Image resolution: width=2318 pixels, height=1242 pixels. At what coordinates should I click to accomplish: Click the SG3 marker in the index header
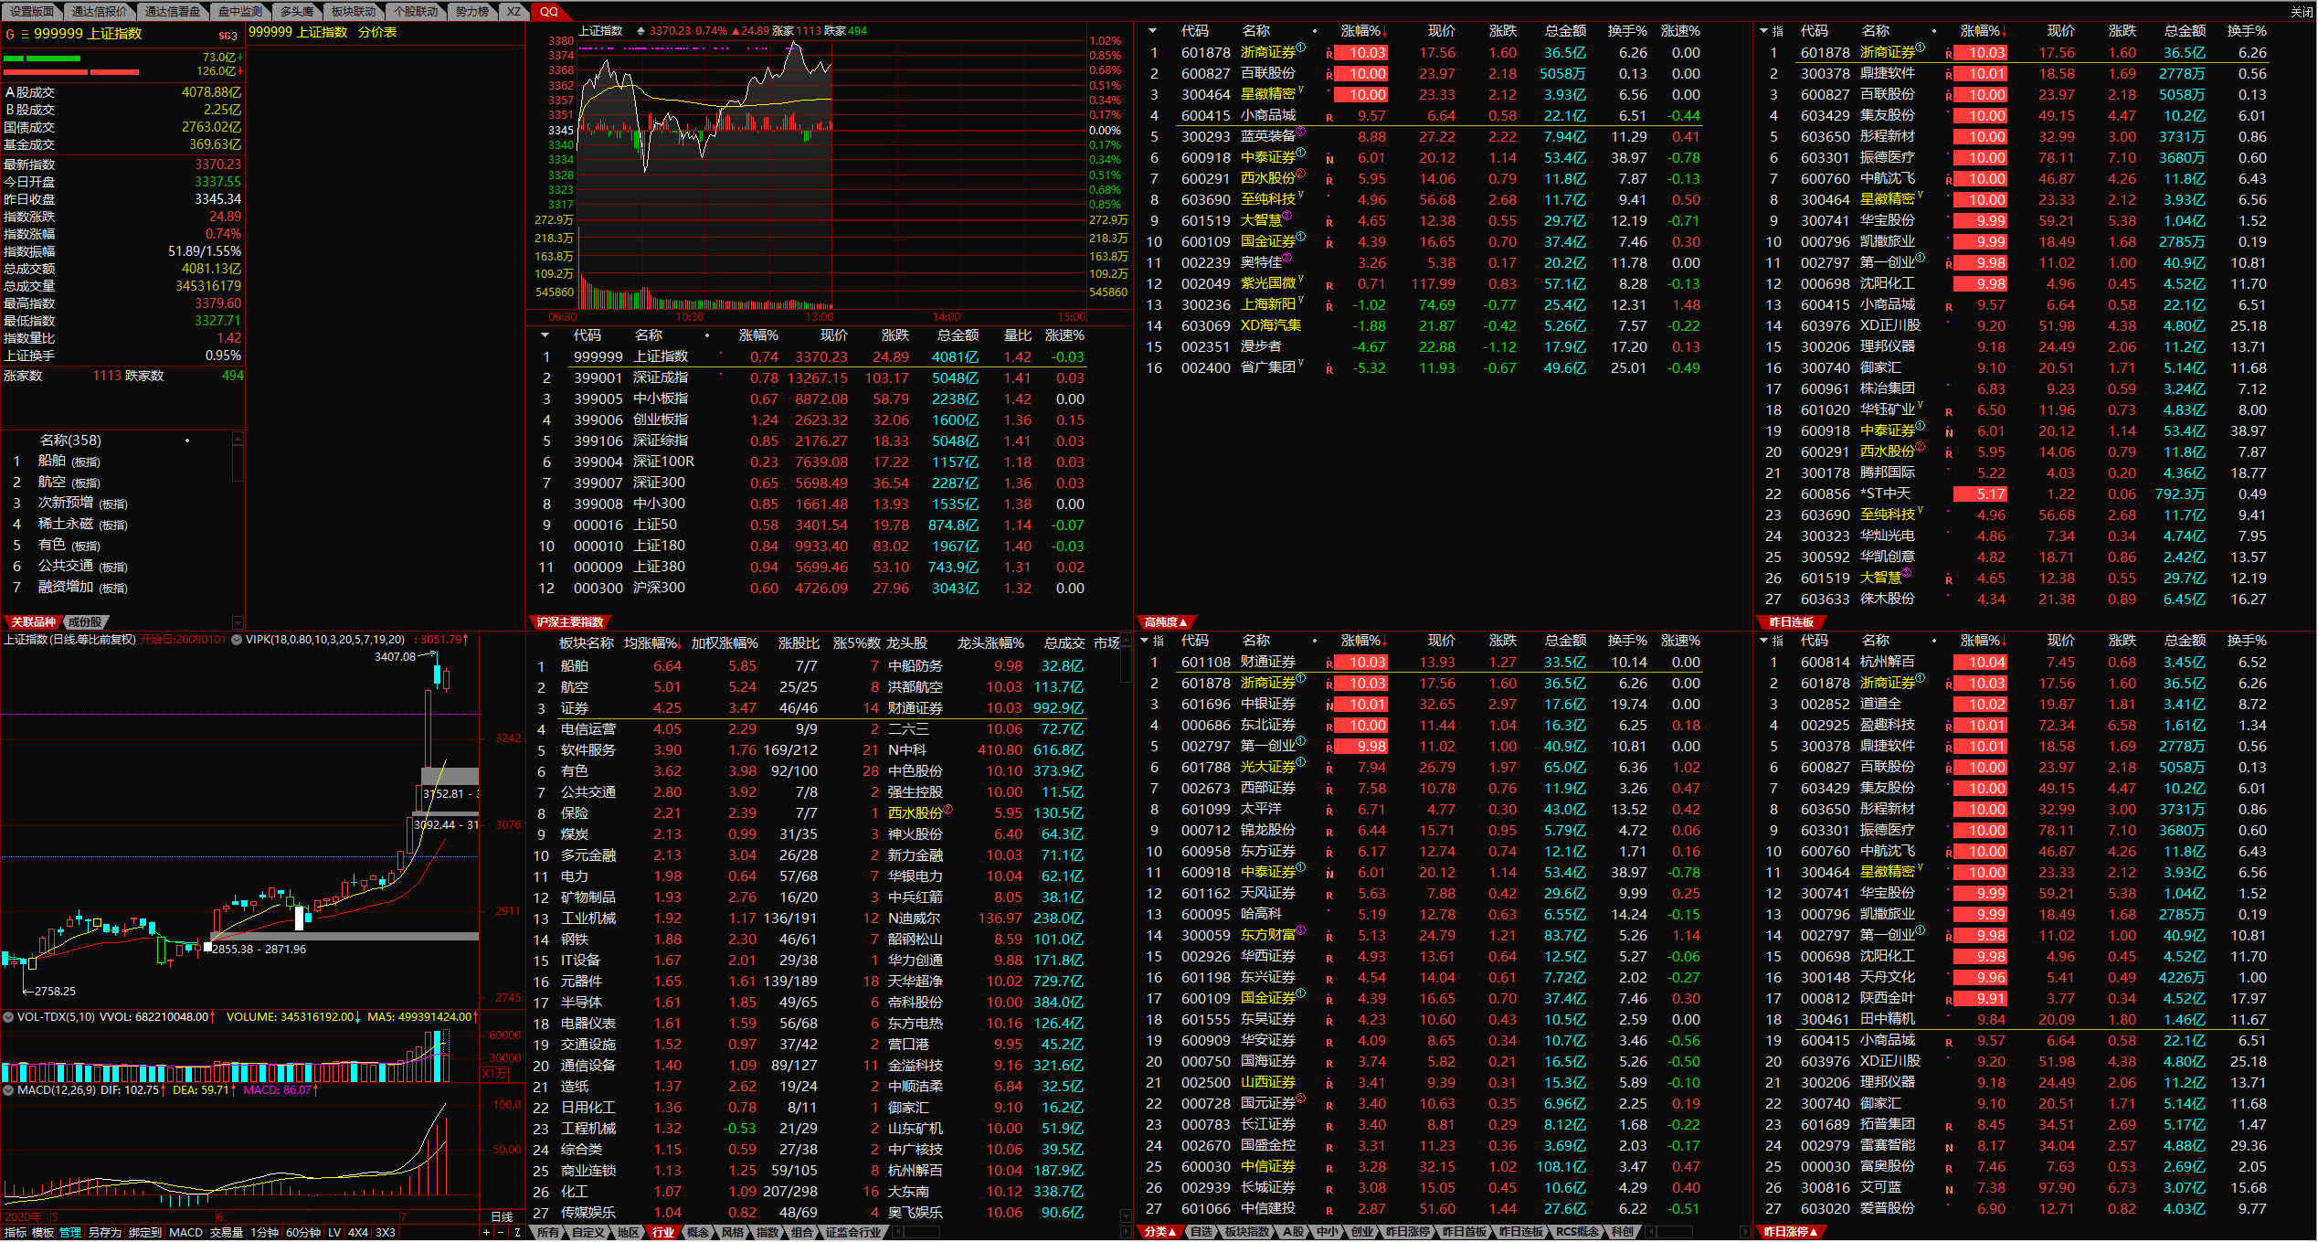coord(228,36)
